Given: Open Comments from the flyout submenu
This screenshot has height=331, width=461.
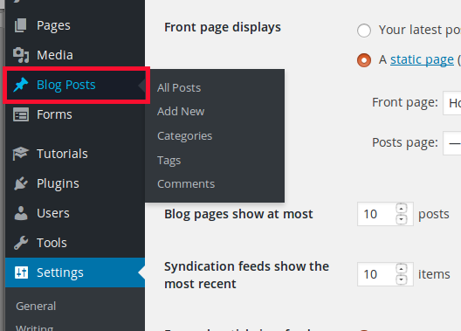Looking at the screenshot, I should point(186,184).
